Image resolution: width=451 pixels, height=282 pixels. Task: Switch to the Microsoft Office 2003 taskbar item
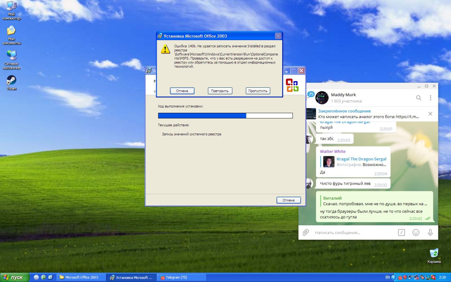pyautogui.click(x=82, y=277)
